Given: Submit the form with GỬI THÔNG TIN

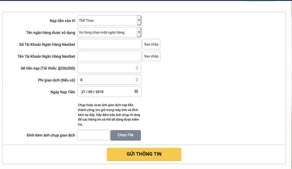Looking at the screenshot, I should coord(144,154).
